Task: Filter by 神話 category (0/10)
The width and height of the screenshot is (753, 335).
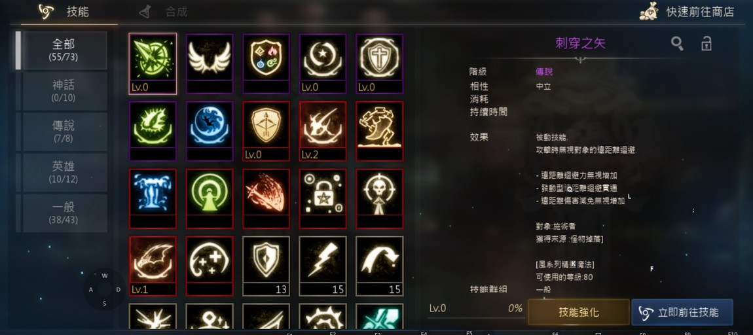Action: (64, 91)
